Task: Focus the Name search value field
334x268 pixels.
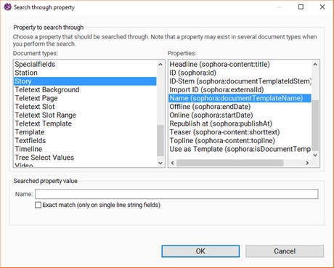Action: [x=176, y=194]
